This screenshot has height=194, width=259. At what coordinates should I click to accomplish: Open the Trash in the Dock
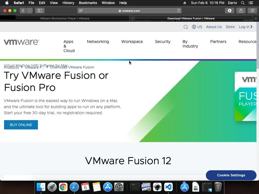(x=218, y=187)
